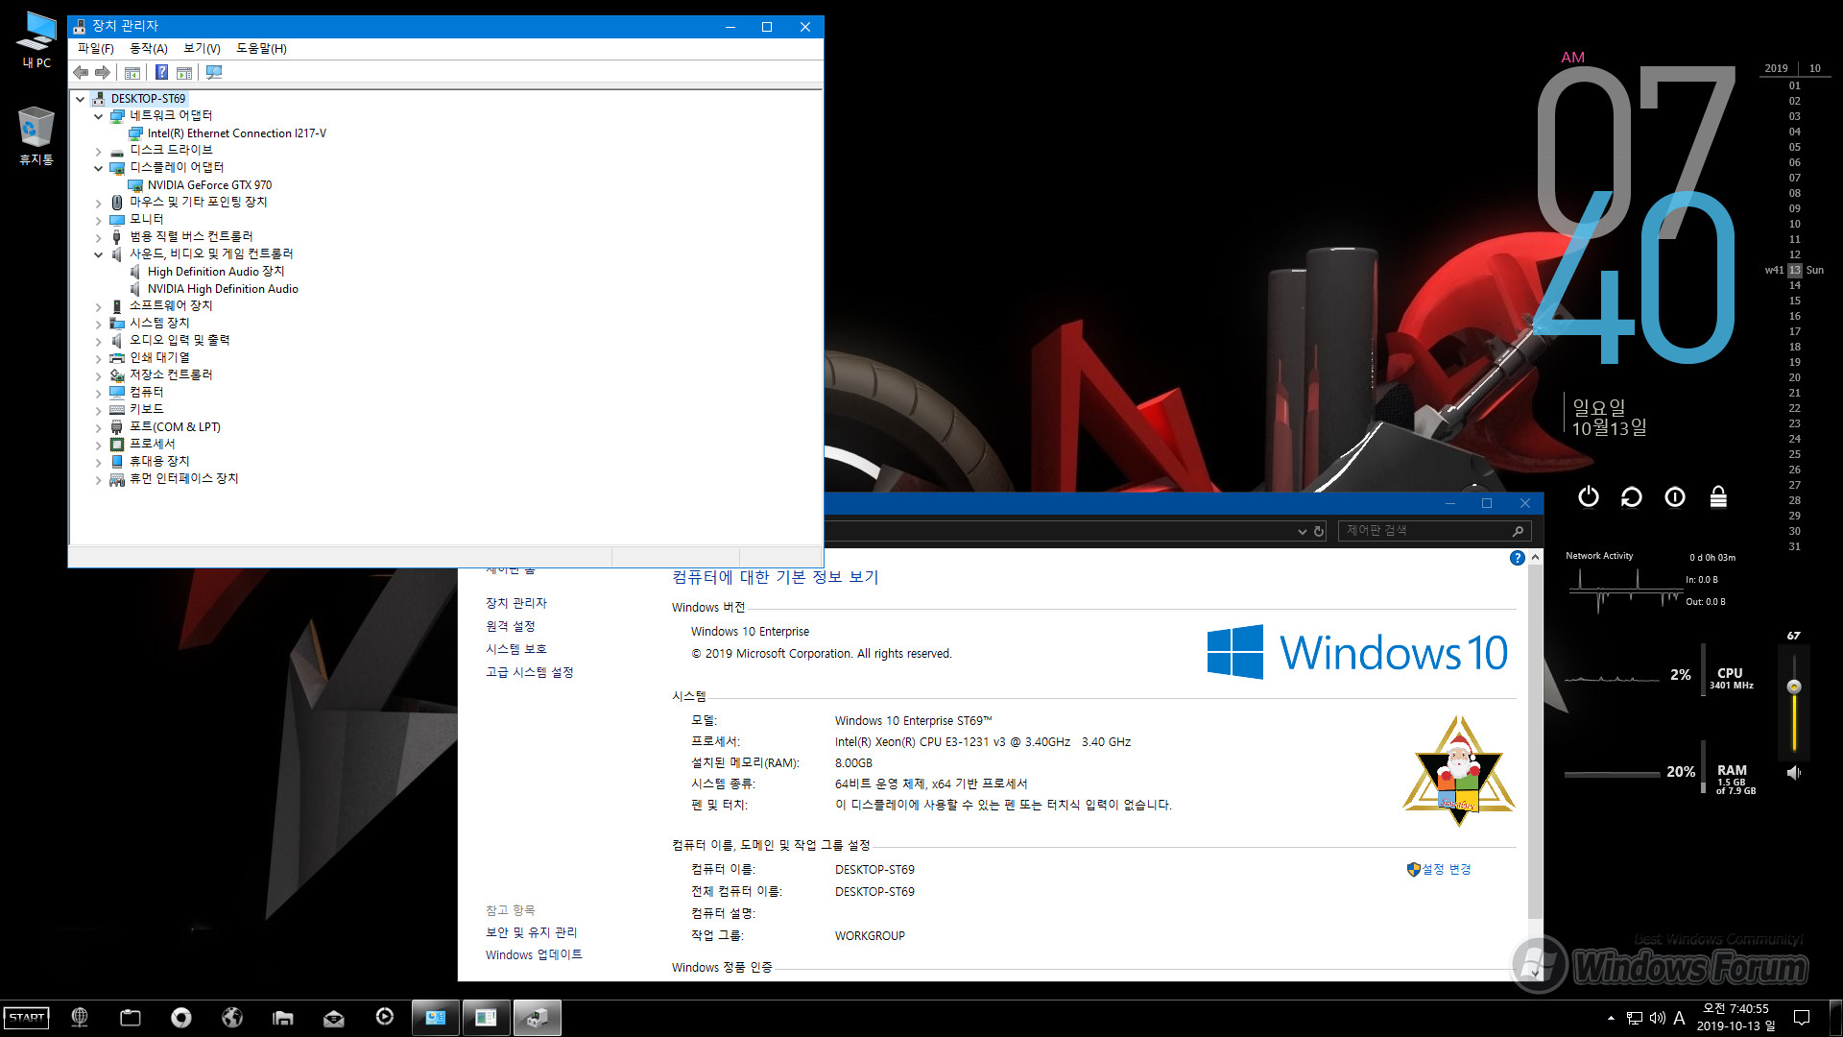Click the speaker mute icon under volume widget
Image resolution: width=1843 pixels, height=1037 pixels.
click(1793, 772)
